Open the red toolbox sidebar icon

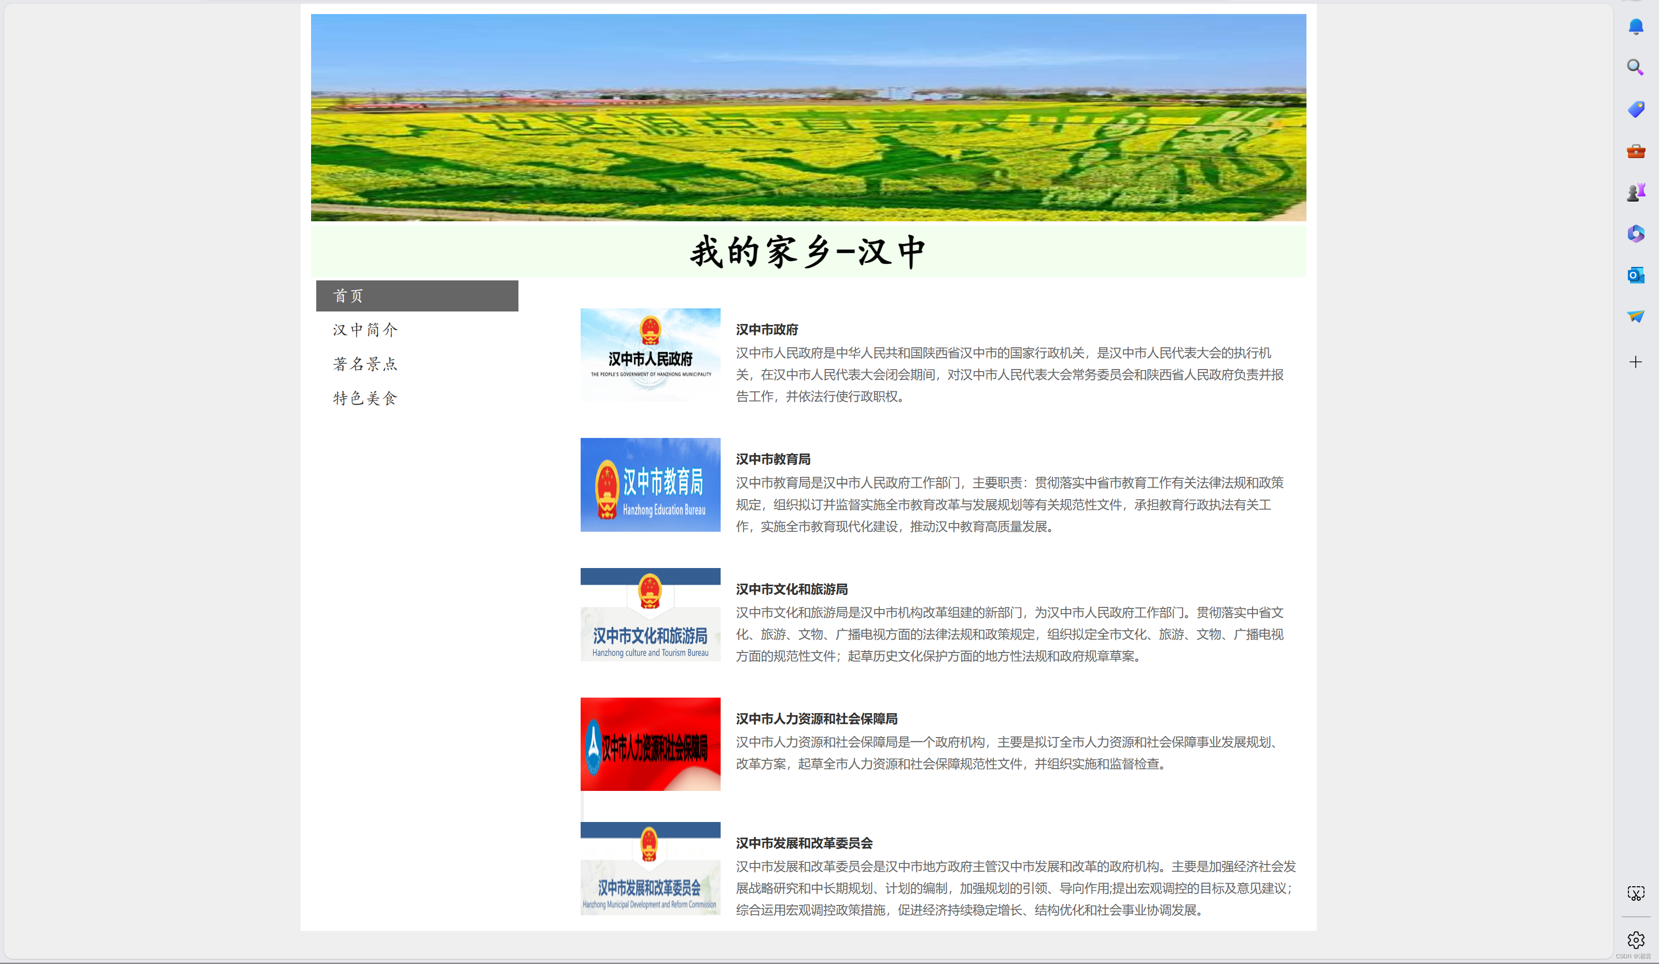pyautogui.click(x=1635, y=151)
